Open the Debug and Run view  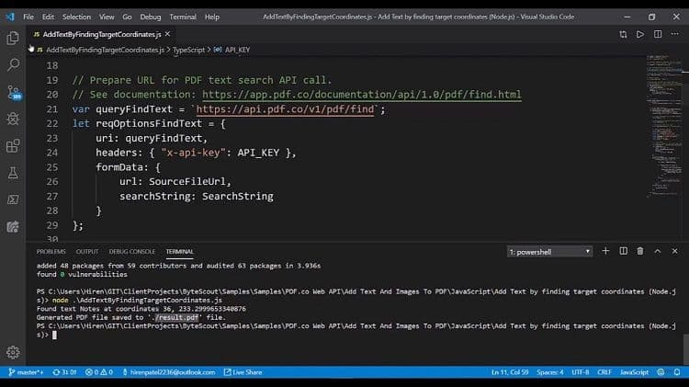13,119
